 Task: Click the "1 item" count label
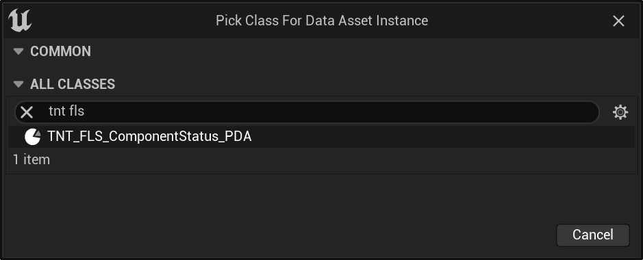[x=31, y=159]
